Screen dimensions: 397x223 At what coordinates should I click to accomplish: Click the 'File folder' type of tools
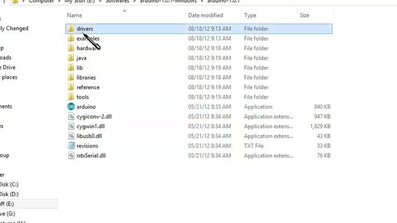[x=256, y=97]
